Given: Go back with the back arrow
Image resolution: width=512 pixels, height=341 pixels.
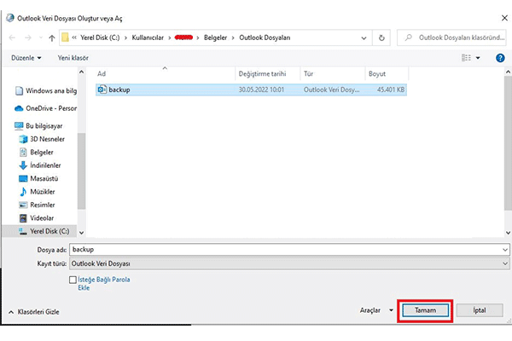Looking at the screenshot, I should [12, 38].
